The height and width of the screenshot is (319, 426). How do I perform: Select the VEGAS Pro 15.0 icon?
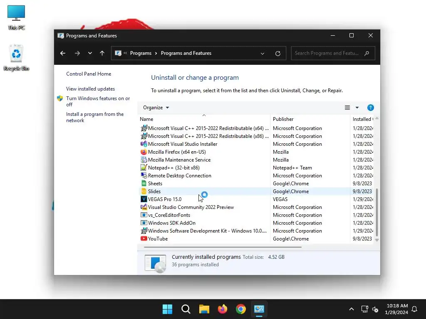coord(144,199)
